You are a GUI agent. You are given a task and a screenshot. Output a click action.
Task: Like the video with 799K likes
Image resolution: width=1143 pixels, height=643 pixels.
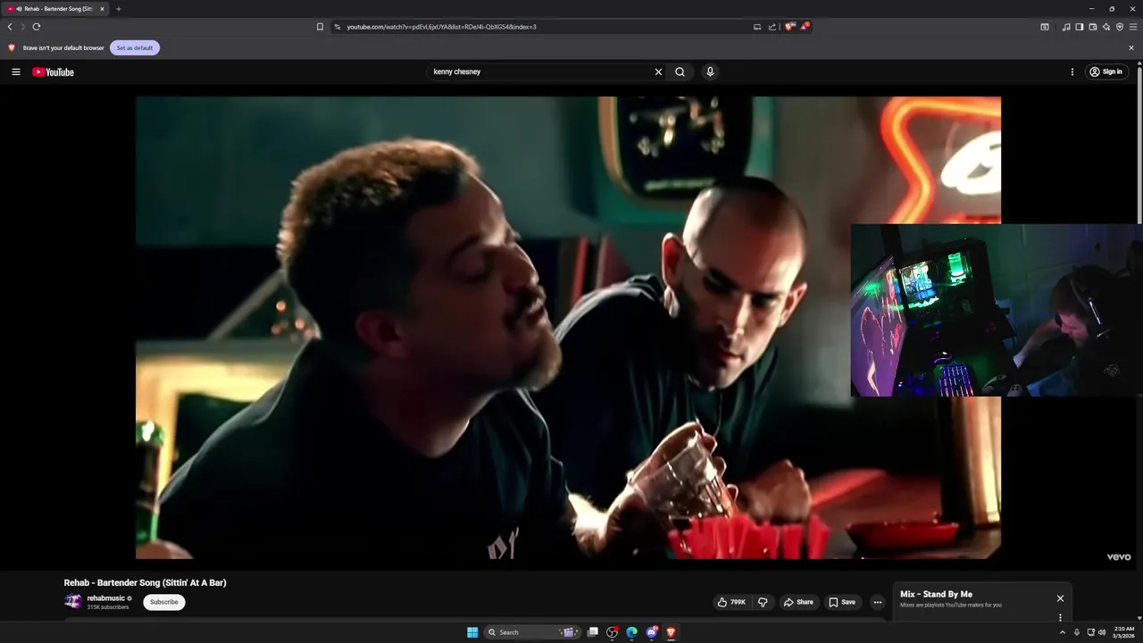(x=731, y=602)
